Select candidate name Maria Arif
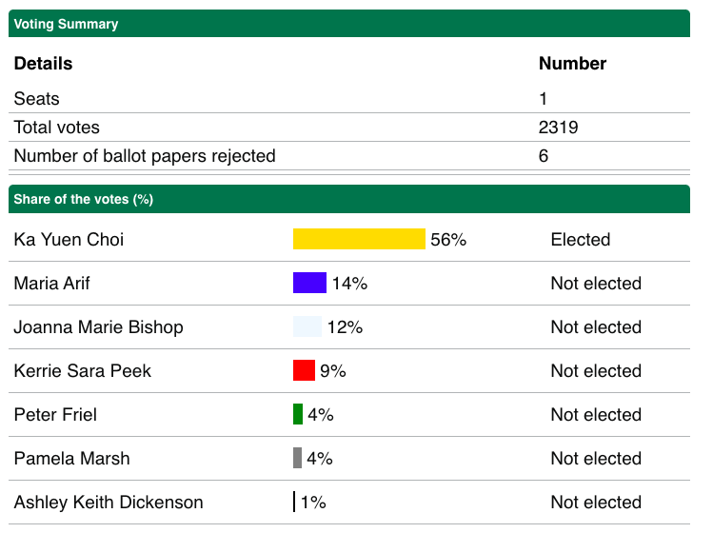 [x=51, y=284]
